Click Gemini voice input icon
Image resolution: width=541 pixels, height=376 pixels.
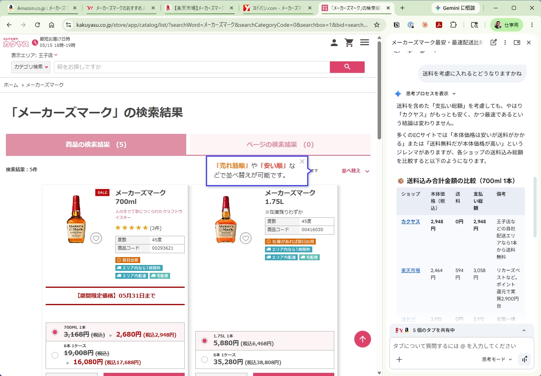525,359
